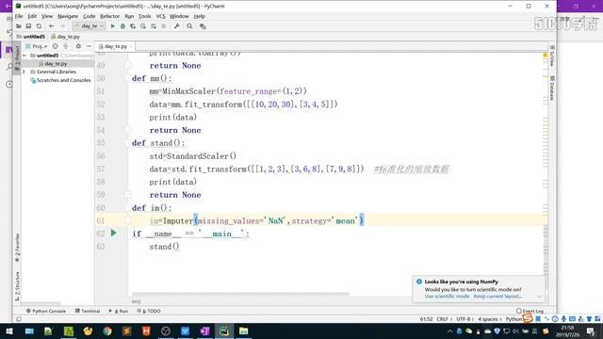Click the Project panel horizontal scrollbar
This screenshot has width=603, height=339.
coord(41,303)
